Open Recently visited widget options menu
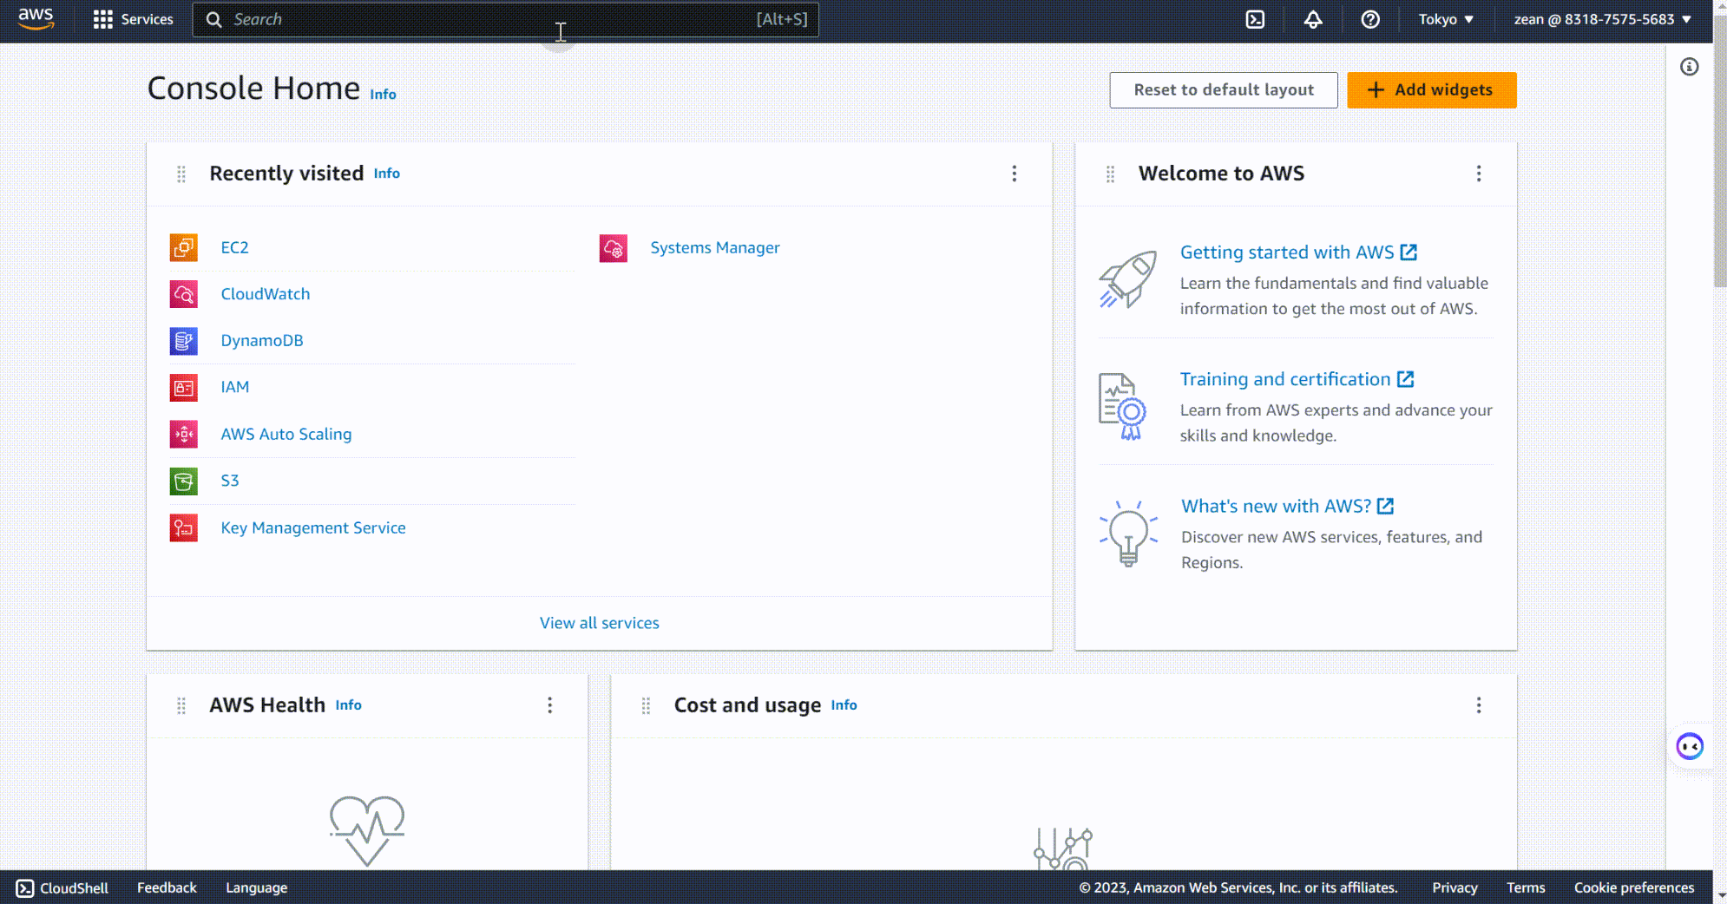The width and height of the screenshot is (1727, 904). 1014,174
